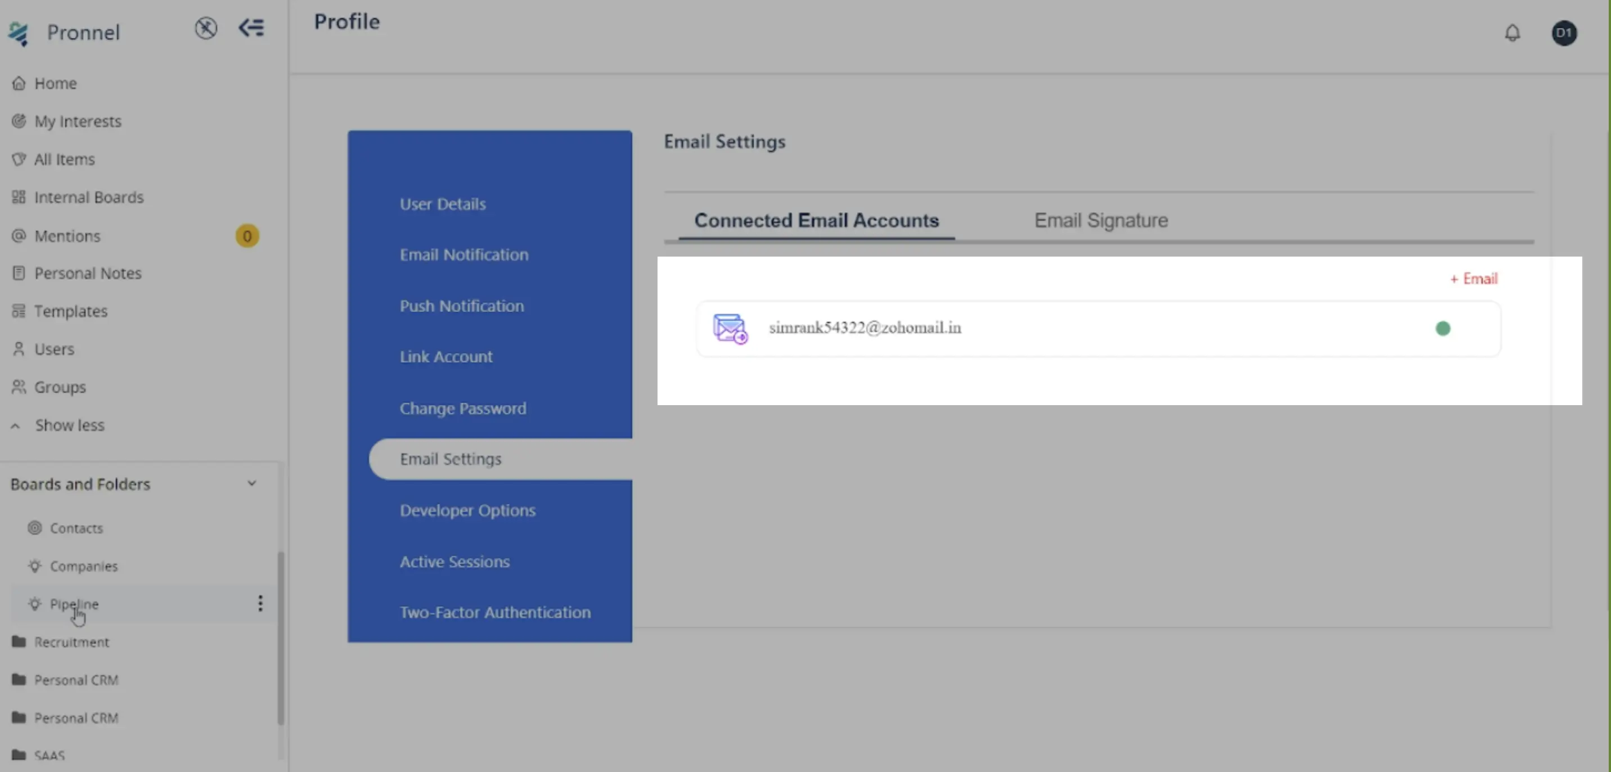Click the Pipeline board icon
Image resolution: width=1611 pixels, height=772 pixels.
pyautogui.click(x=35, y=604)
